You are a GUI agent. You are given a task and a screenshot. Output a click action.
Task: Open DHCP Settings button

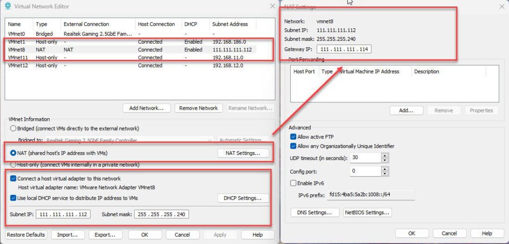tap(243, 198)
